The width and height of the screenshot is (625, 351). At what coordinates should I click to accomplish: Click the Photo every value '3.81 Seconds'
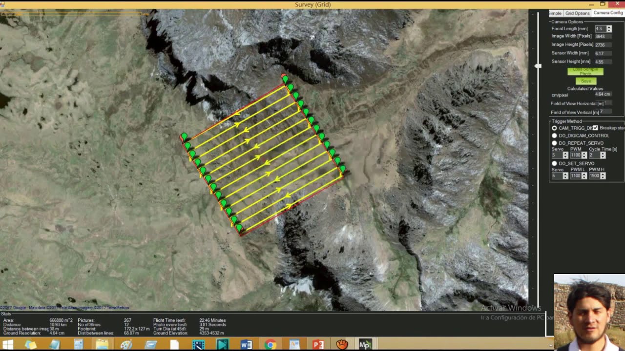[212, 325]
